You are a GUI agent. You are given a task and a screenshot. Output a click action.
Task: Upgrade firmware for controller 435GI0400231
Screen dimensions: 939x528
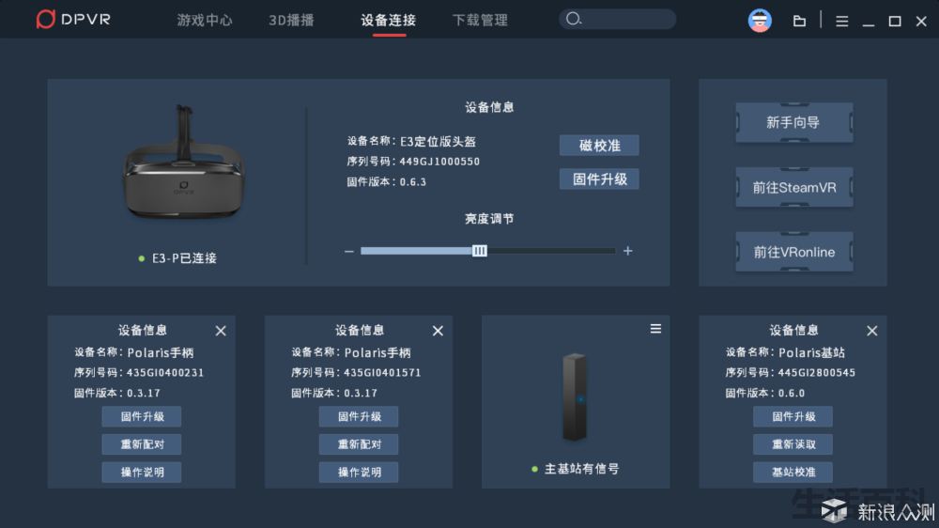point(142,416)
